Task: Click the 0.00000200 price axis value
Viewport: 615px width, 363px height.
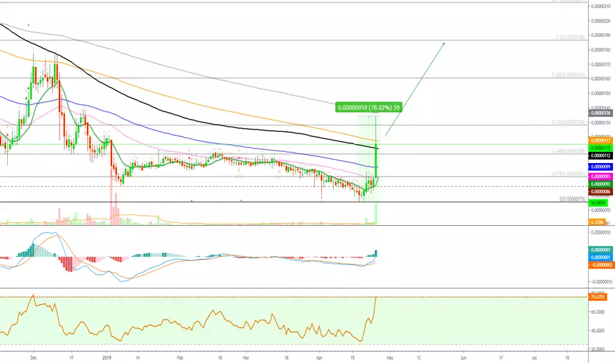Action: pos(601,21)
